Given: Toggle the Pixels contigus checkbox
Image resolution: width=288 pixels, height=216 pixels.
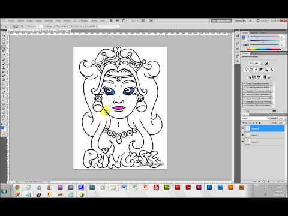Looking at the screenshot, I should [55, 26].
